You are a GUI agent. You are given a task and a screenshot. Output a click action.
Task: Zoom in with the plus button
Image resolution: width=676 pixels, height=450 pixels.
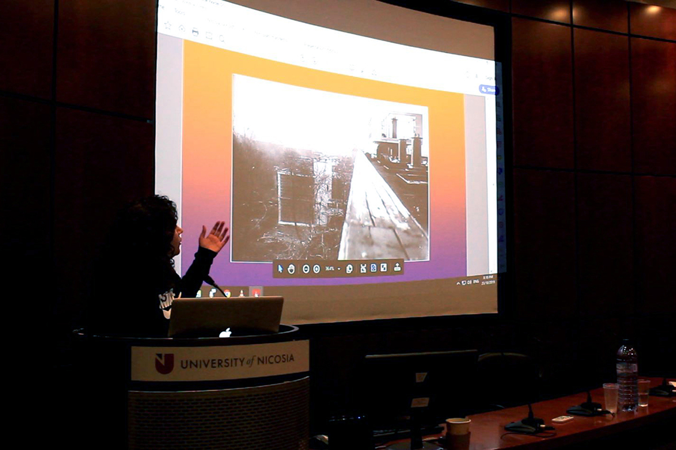point(317,269)
